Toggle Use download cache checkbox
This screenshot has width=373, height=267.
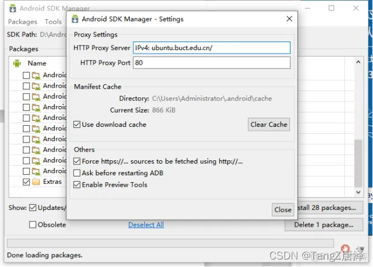(77, 125)
